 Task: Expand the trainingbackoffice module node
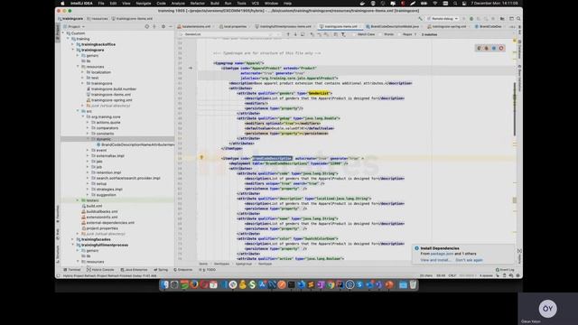click(73, 44)
